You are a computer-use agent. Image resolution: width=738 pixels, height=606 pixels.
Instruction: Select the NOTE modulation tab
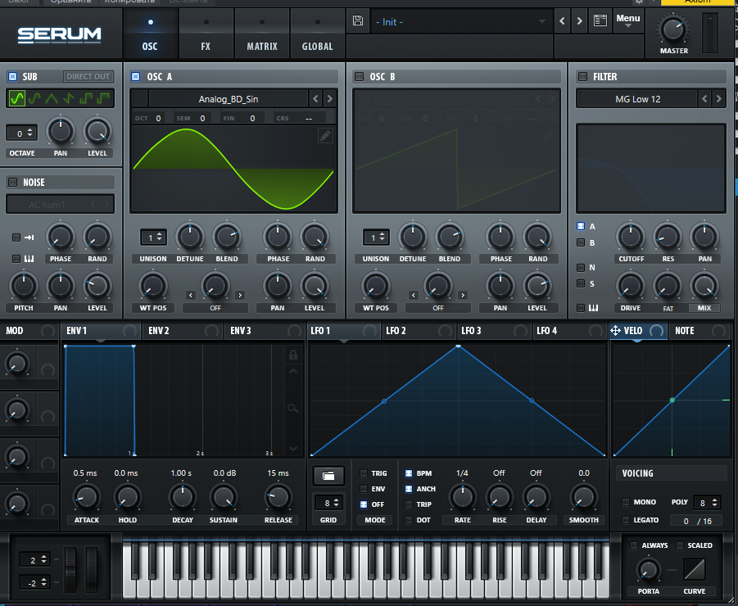700,331
